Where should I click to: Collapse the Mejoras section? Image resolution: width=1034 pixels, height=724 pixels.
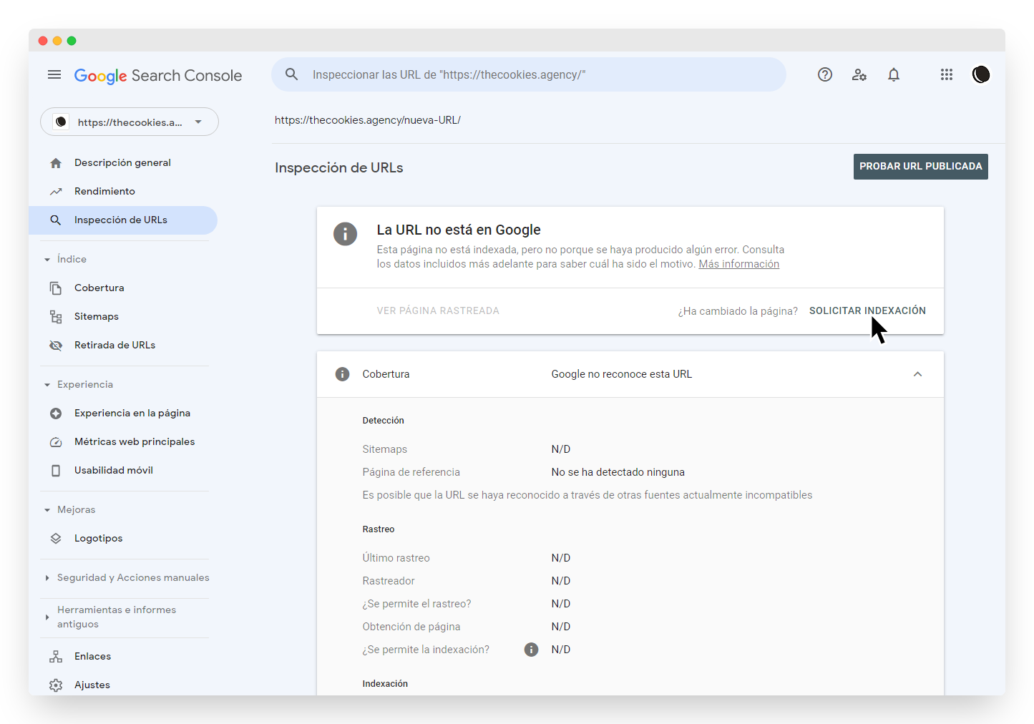(x=47, y=510)
